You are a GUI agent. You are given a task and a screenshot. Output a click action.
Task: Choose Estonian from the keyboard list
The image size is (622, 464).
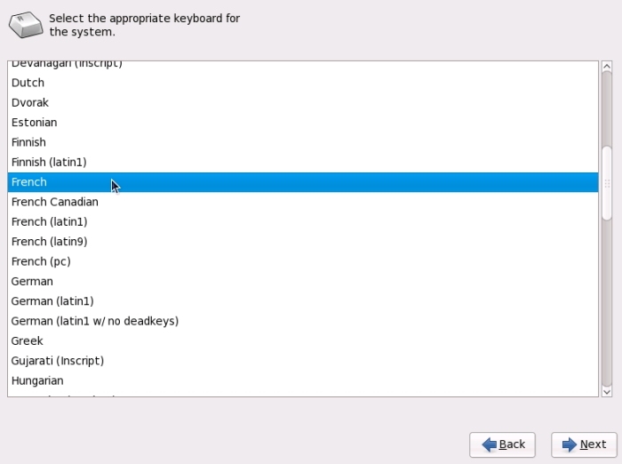(35, 123)
